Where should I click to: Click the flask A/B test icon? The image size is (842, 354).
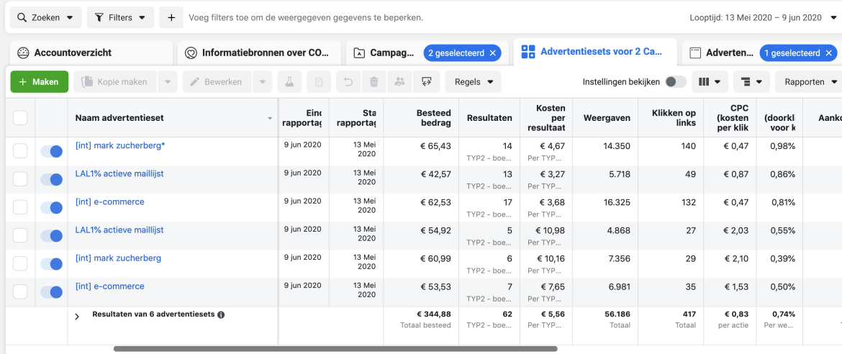289,81
